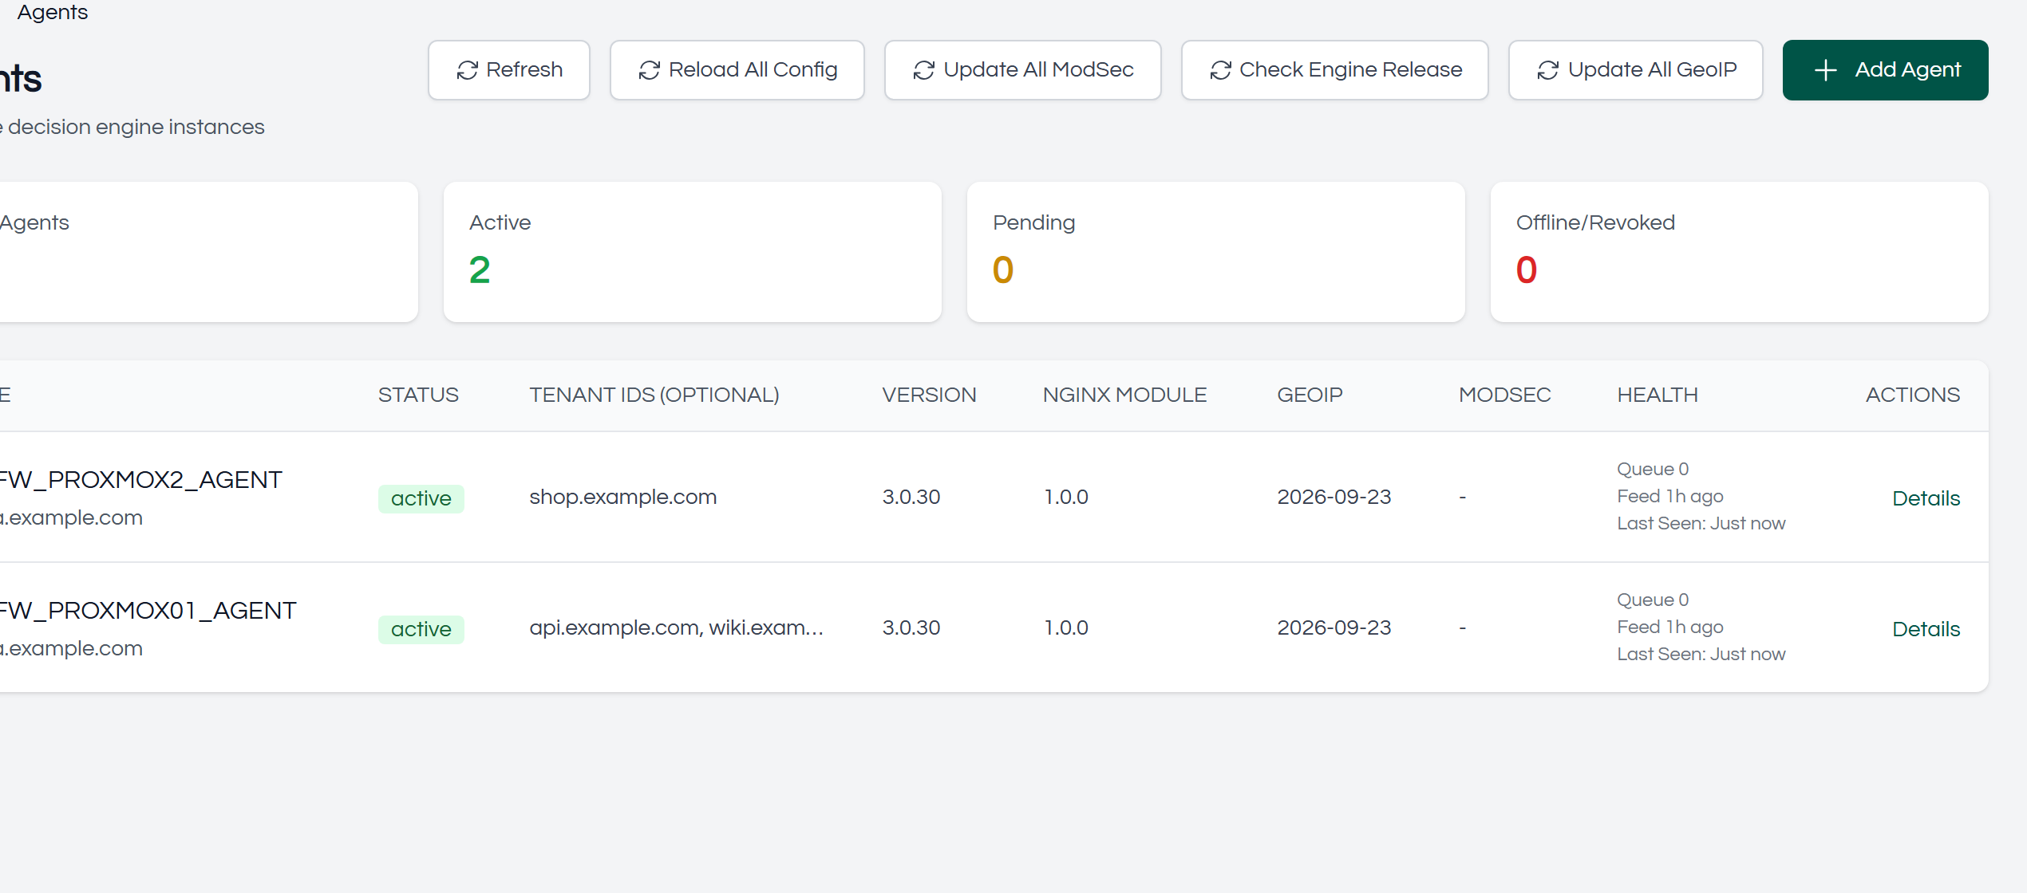Click the Active count card

click(693, 252)
